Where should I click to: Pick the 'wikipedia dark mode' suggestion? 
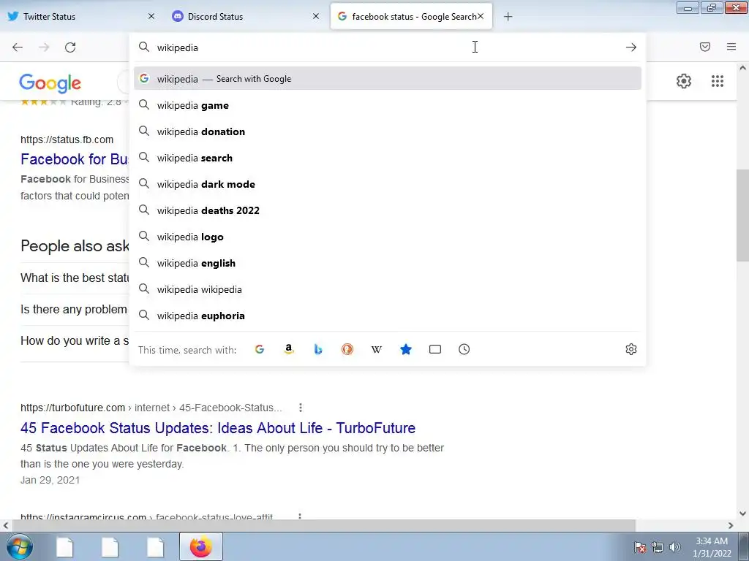coord(388,184)
